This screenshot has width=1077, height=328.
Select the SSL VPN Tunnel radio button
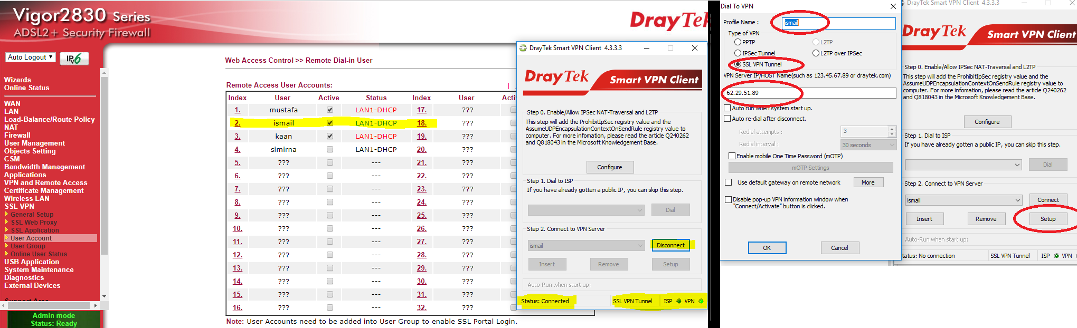coord(738,64)
